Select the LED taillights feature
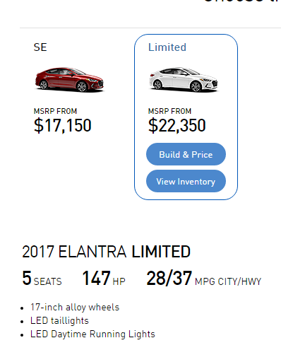The image size is (281, 350). 59,321
